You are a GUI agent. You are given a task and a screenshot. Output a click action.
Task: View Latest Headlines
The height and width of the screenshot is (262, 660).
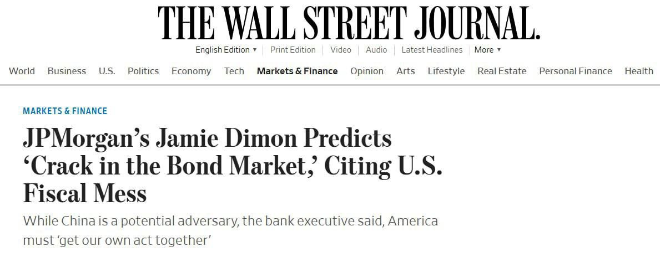(431, 50)
